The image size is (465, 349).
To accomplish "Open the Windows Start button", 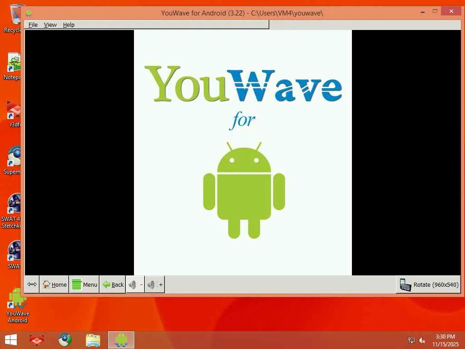I will point(11,340).
